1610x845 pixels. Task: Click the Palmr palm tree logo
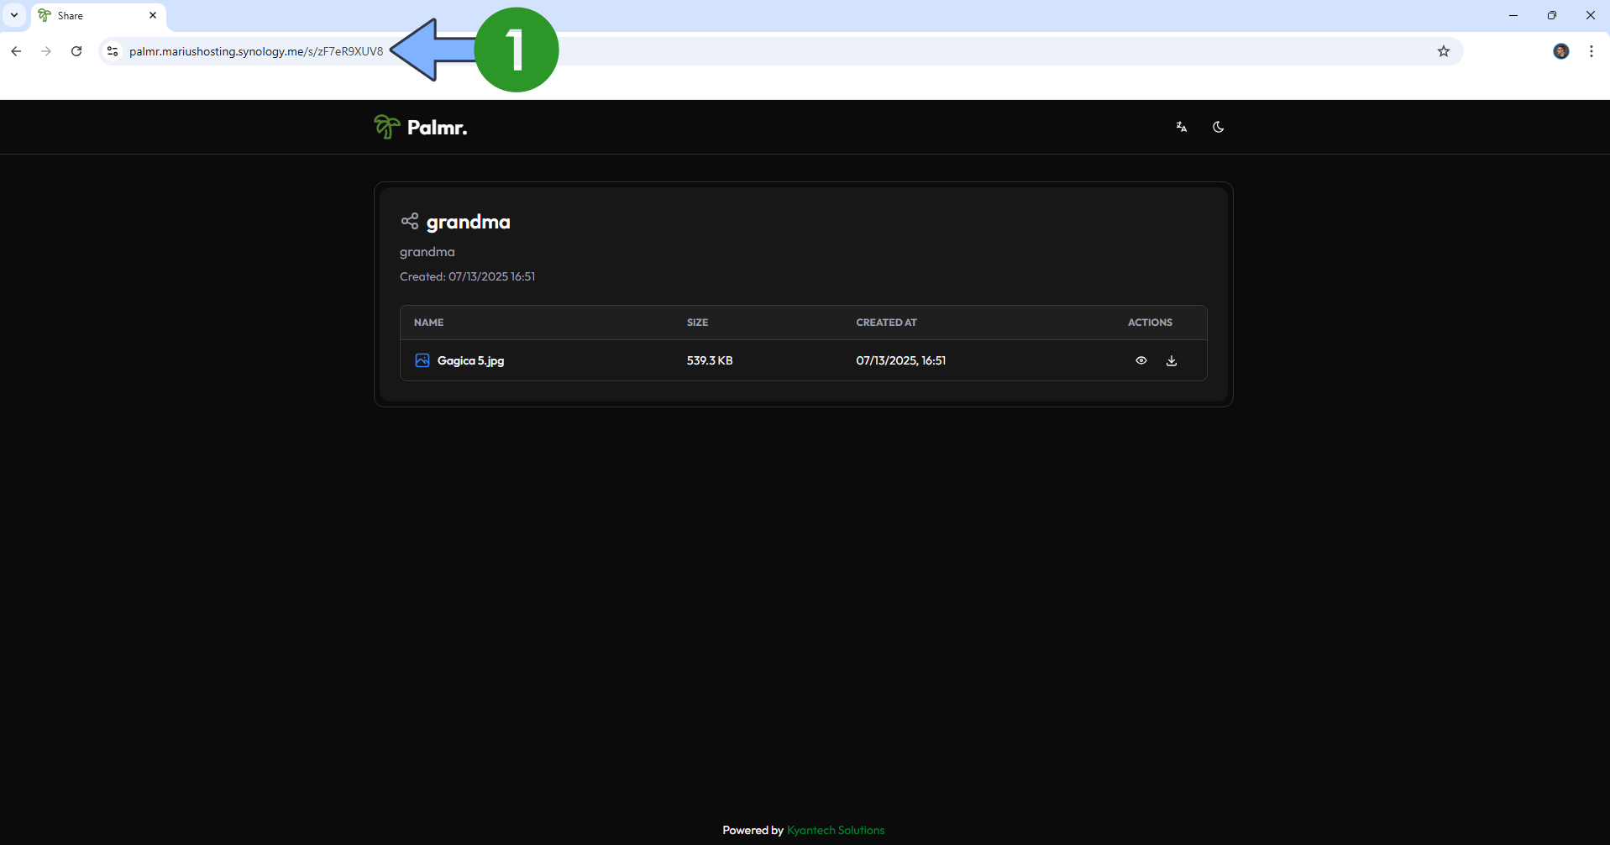click(386, 127)
